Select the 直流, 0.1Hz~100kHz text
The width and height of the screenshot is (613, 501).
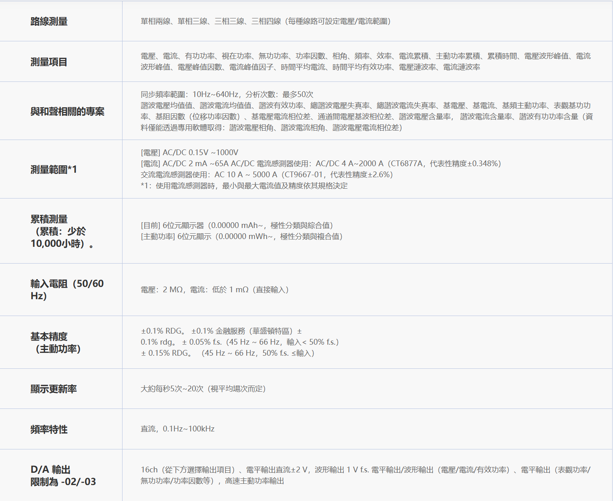pos(178,429)
